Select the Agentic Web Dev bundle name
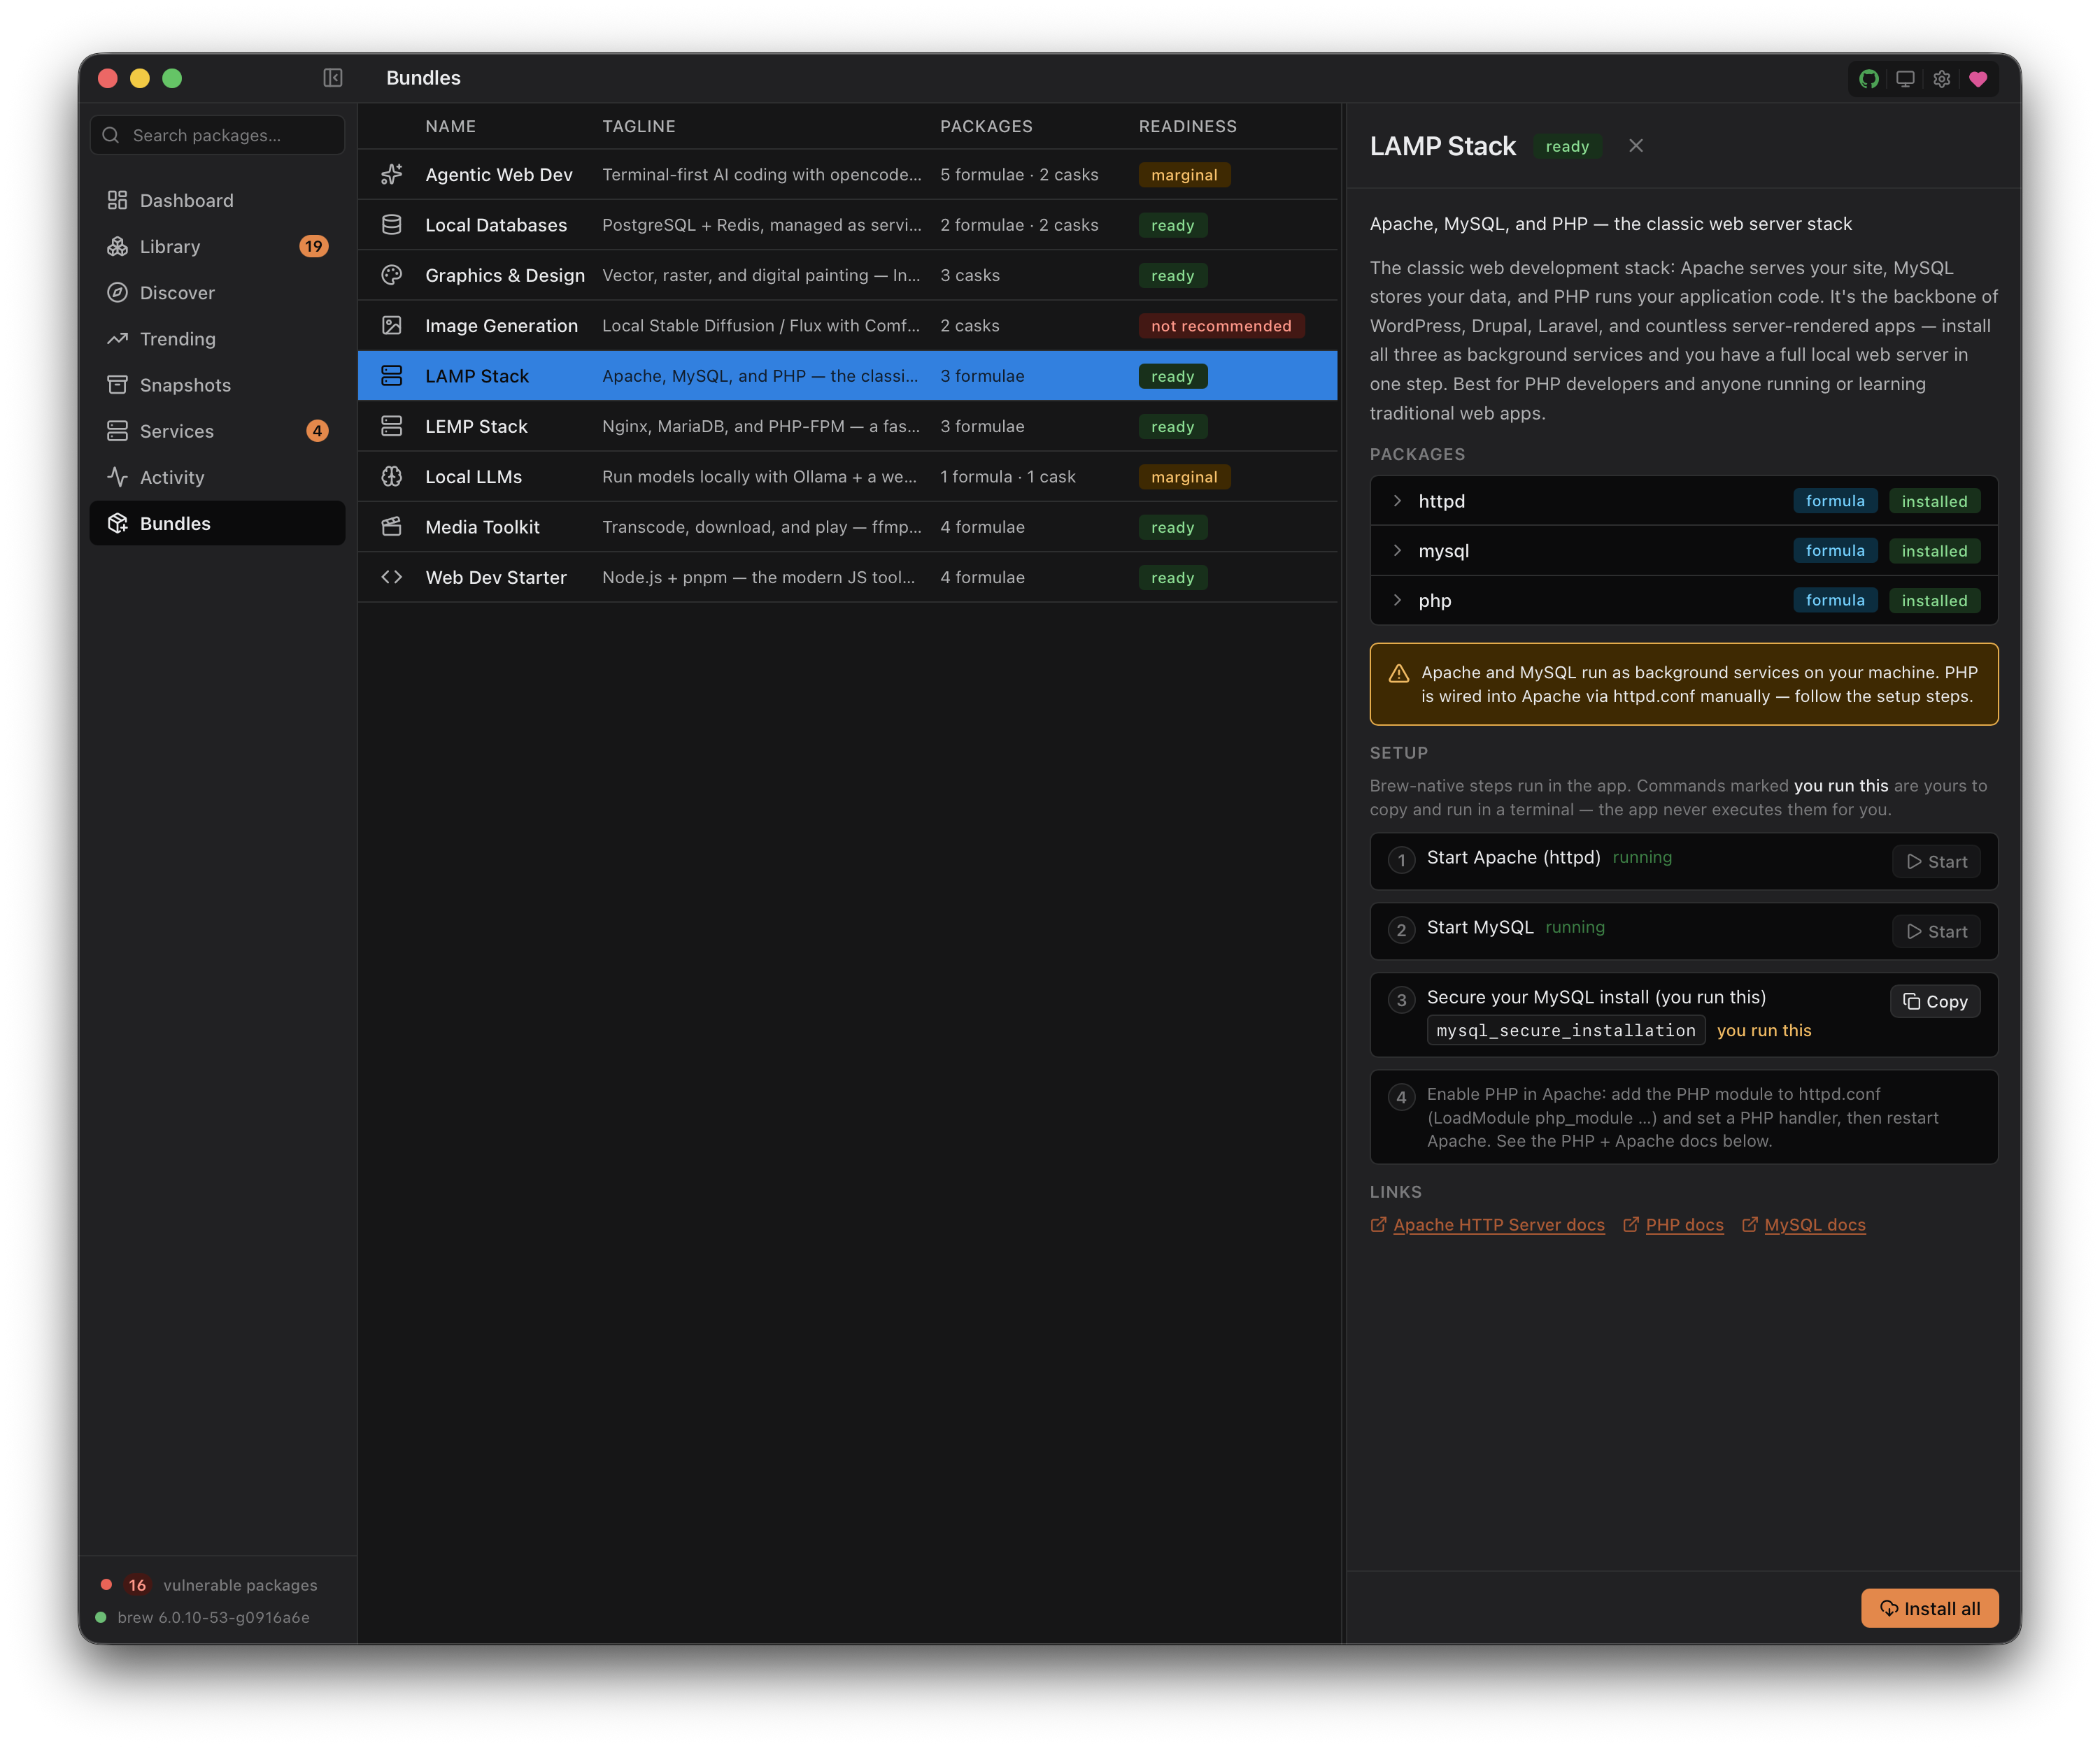 tap(499, 175)
